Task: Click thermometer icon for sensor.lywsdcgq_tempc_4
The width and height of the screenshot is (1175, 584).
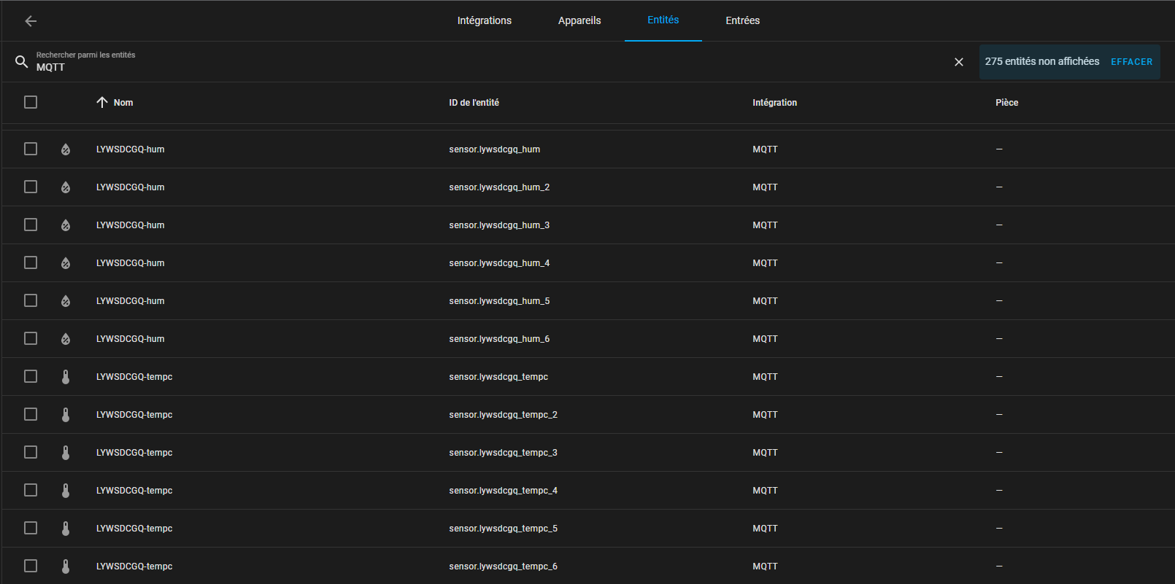Action: 66,491
